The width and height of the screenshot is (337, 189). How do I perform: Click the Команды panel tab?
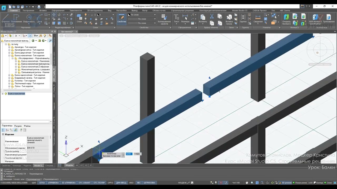pos(17,166)
